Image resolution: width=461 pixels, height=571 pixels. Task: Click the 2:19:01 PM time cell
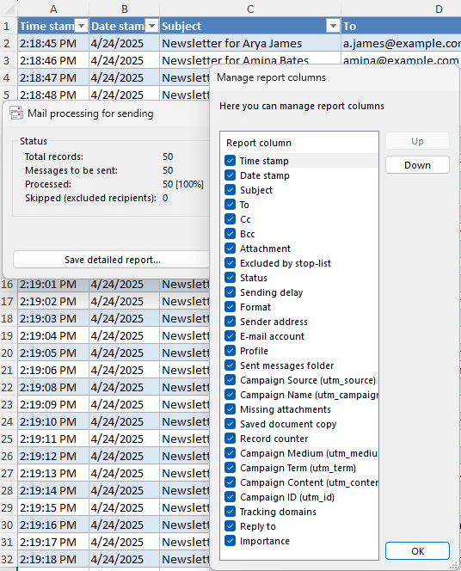(x=53, y=284)
